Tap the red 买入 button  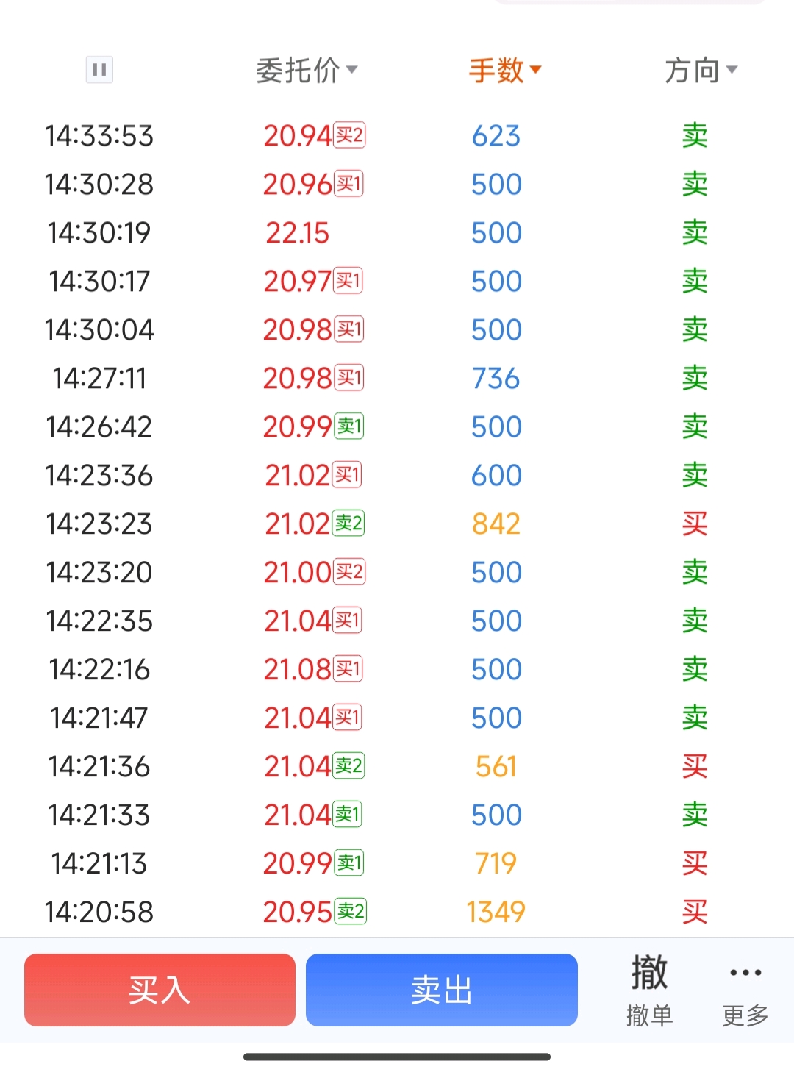(160, 990)
